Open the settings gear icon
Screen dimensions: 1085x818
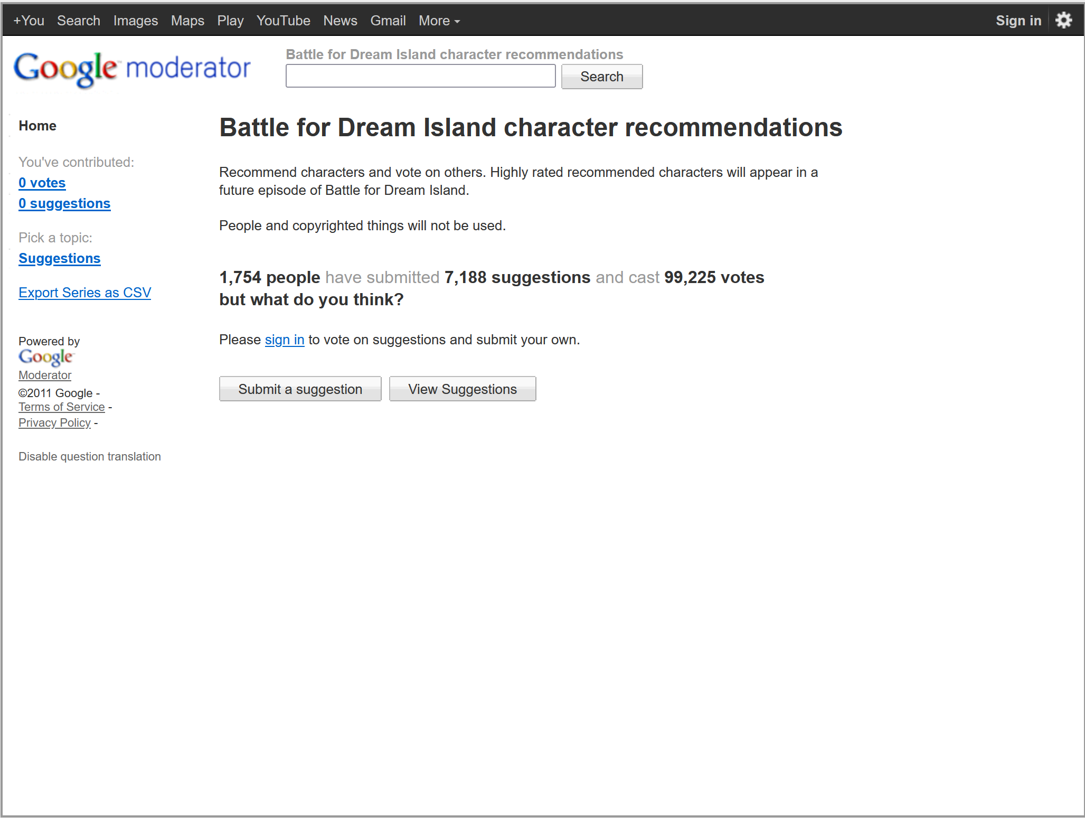click(1063, 21)
